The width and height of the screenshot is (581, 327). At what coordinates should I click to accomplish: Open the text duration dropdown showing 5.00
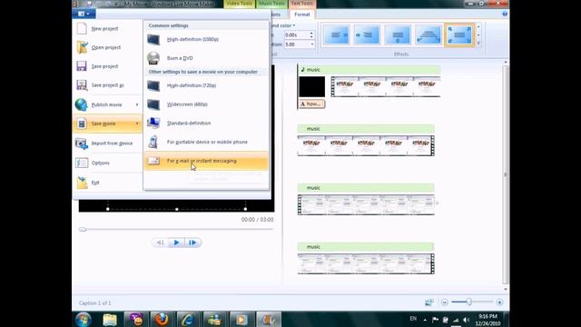click(312, 45)
